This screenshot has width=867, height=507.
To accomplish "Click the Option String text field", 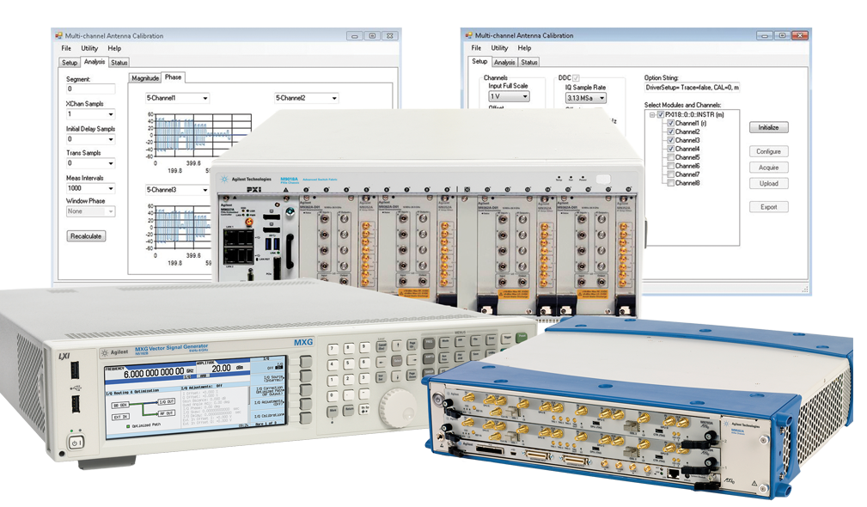I will (693, 88).
